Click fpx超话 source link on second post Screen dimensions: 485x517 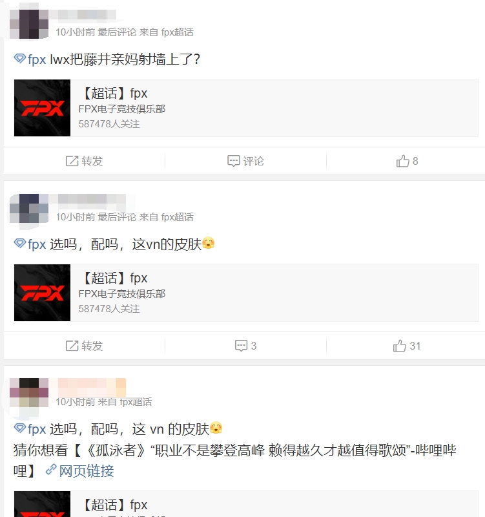pos(177,216)
